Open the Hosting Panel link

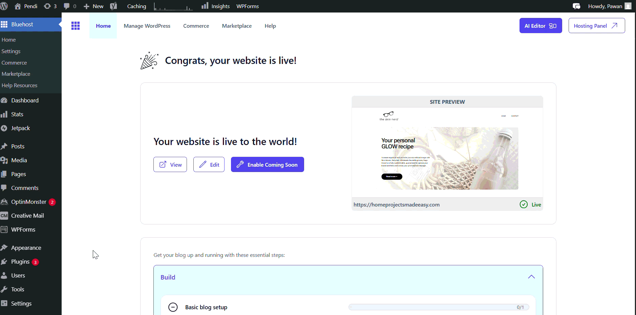tap(596, 26)
